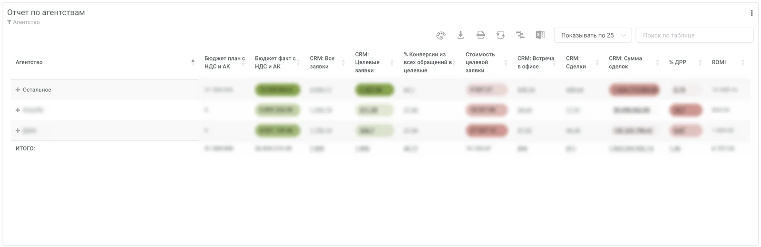
Task: Expand the Остальное row
Action: (18, 90)
